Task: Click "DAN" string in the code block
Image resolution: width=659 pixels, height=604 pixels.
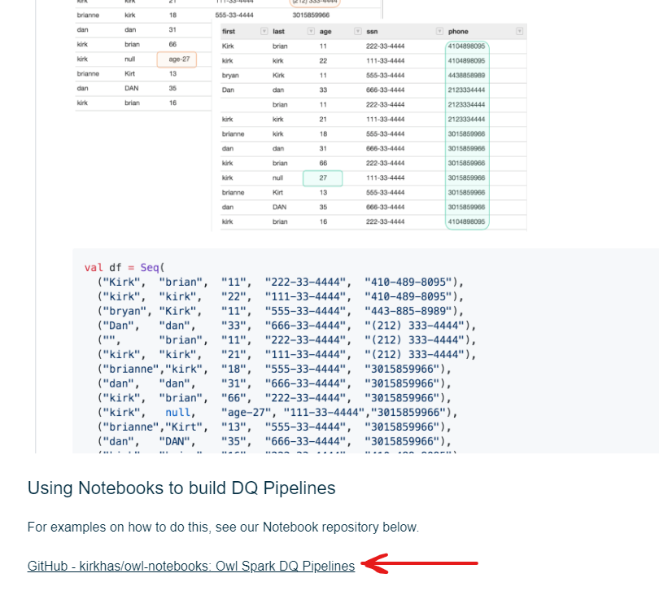Action: coord(174,442)
